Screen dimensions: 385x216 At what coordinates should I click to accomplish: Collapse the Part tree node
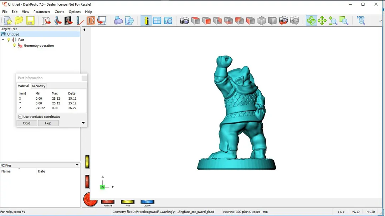pos(3,40)
